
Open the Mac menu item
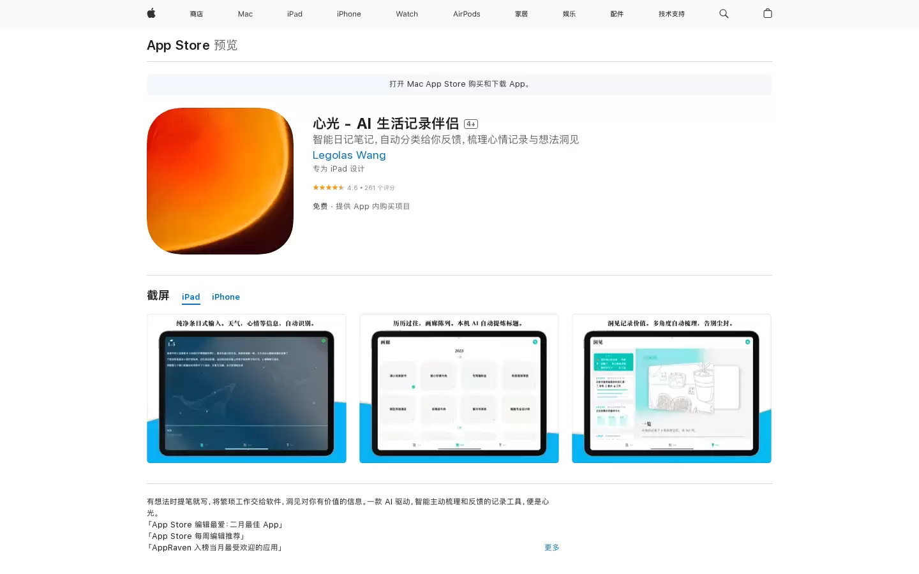pyautogui.click(x=245, y=14)
